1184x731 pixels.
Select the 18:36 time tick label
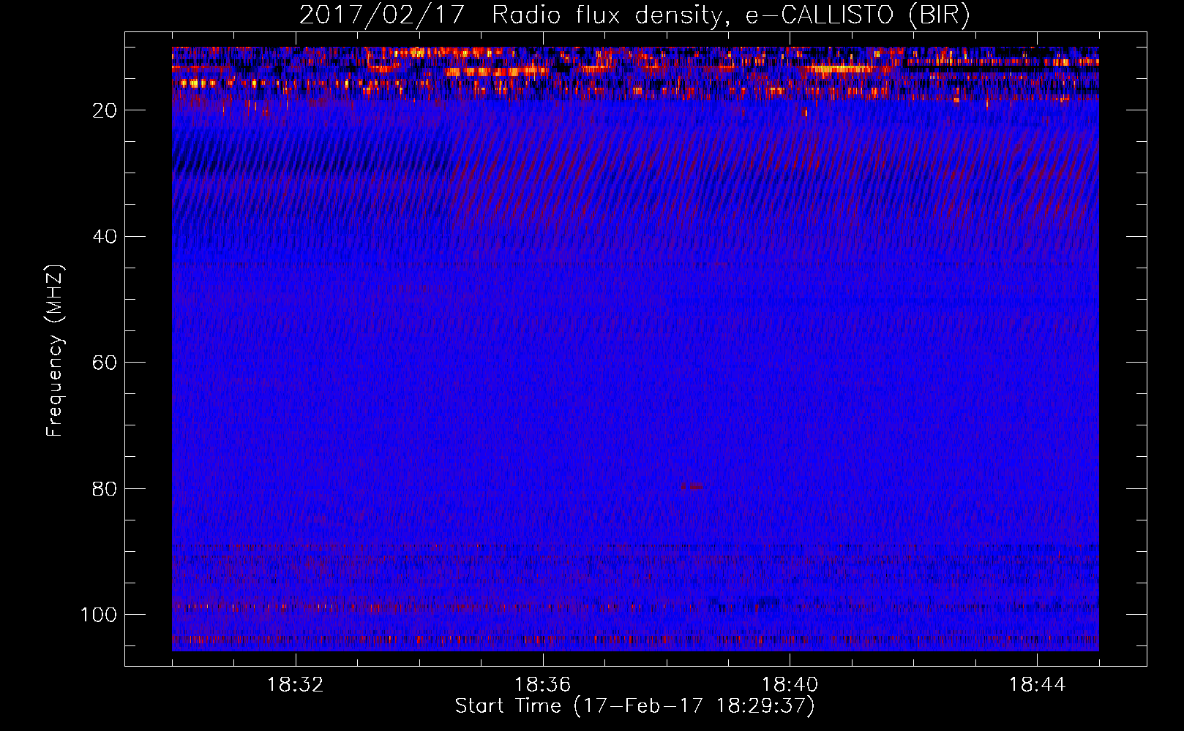pyautogui.click(x=543, y=685)
